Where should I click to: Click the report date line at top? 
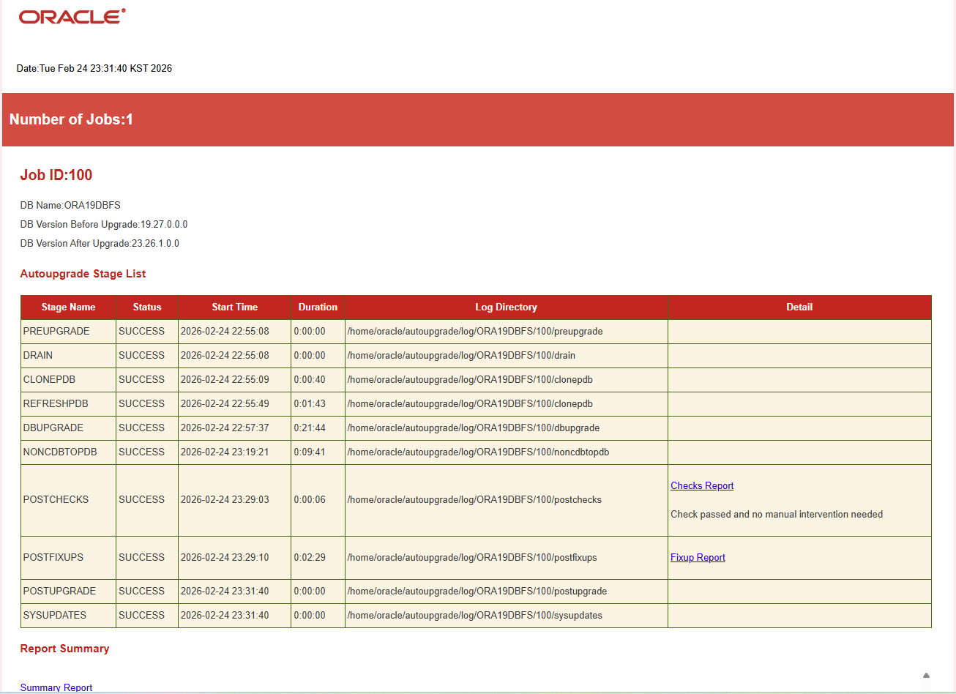point(94,69)
